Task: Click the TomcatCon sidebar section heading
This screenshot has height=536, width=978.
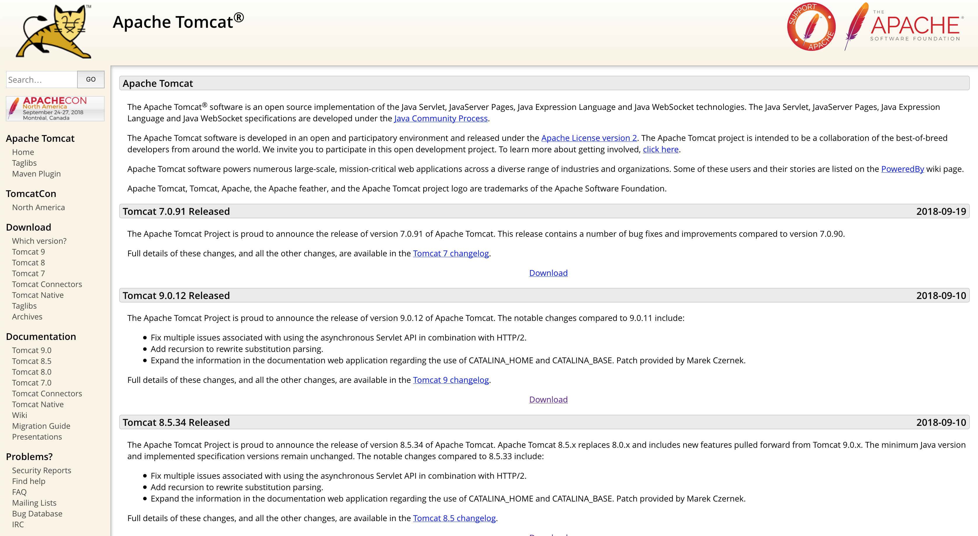Action: pos(31,194)
